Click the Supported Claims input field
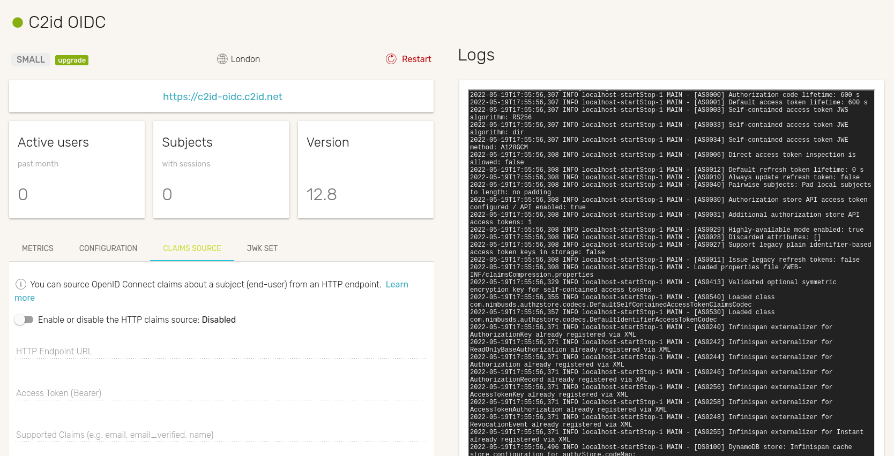894x456 pixels. pos(221,435)
